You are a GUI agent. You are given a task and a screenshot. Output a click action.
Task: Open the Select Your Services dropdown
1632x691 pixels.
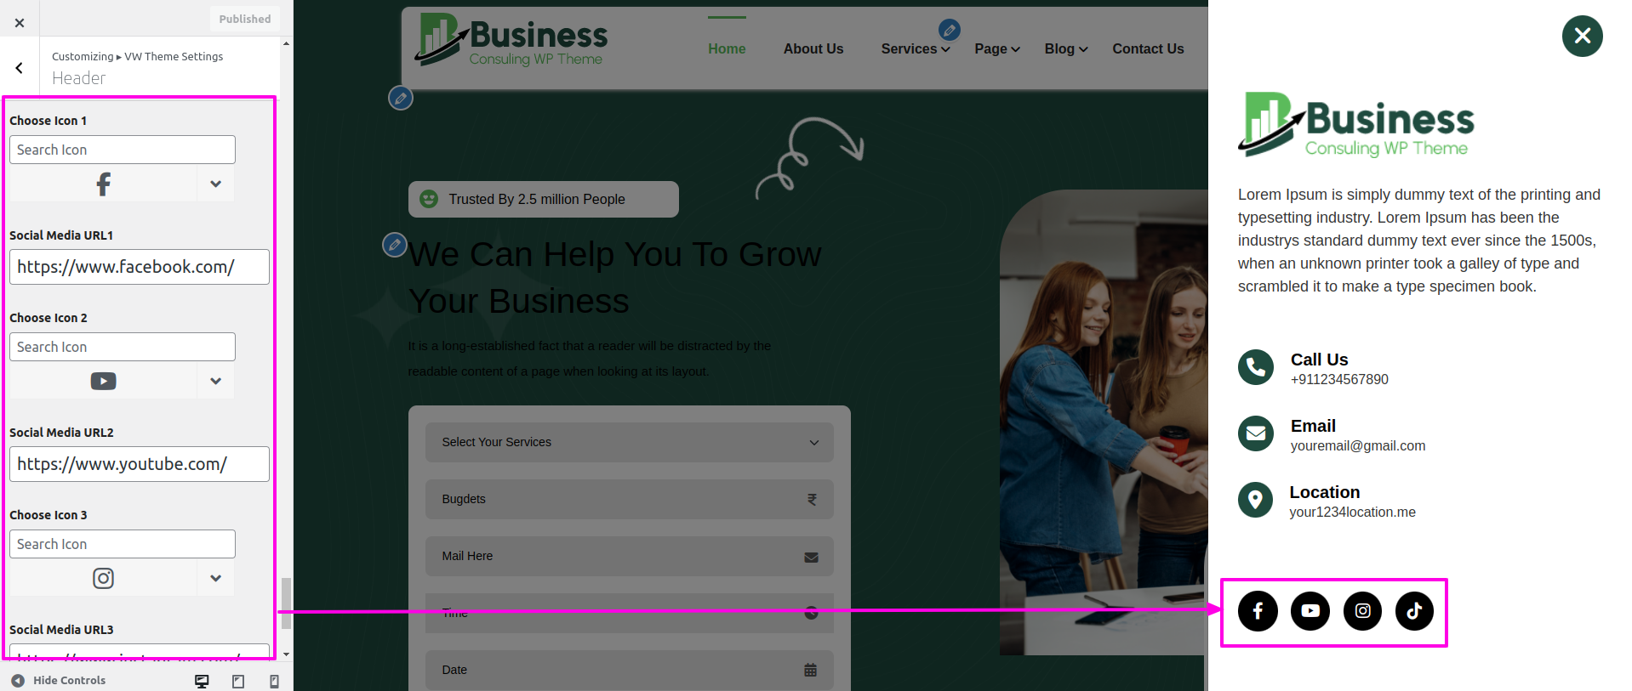click(x=629, y=442)
